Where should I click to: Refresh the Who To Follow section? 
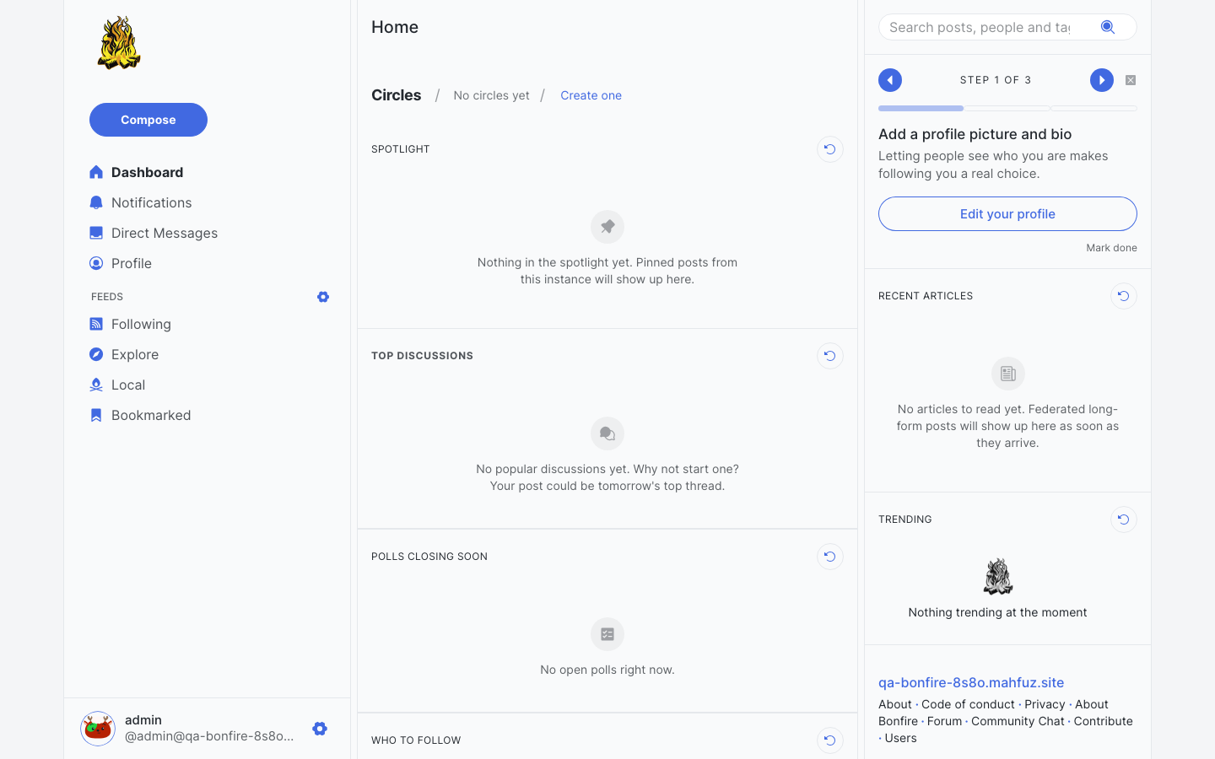830,740
